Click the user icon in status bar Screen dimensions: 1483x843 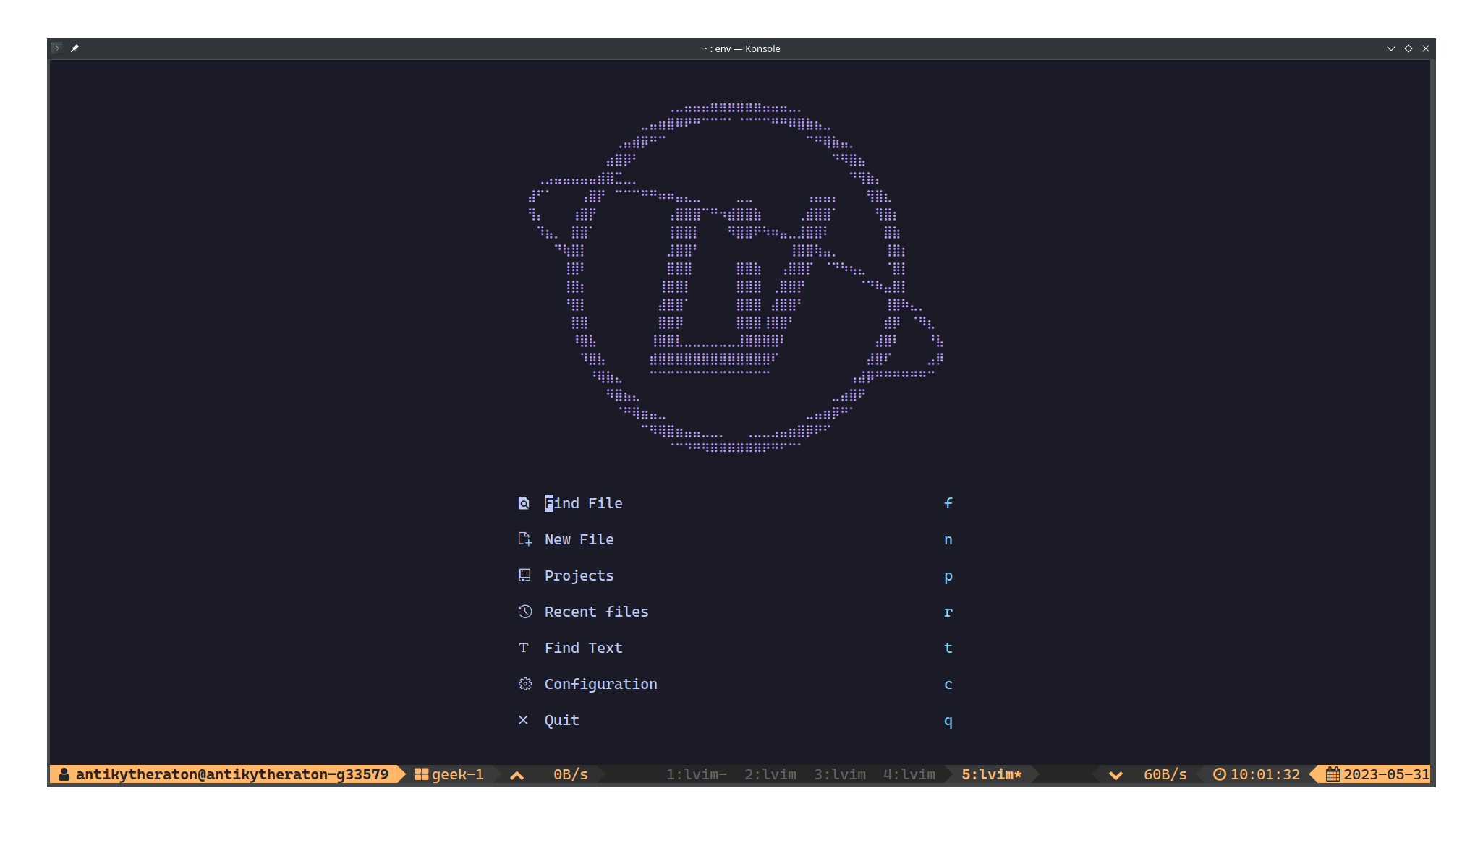(64, 774)
